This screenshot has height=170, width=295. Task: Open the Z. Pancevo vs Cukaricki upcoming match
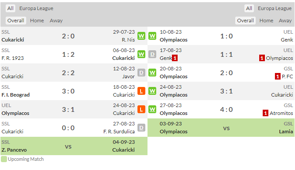74,146
